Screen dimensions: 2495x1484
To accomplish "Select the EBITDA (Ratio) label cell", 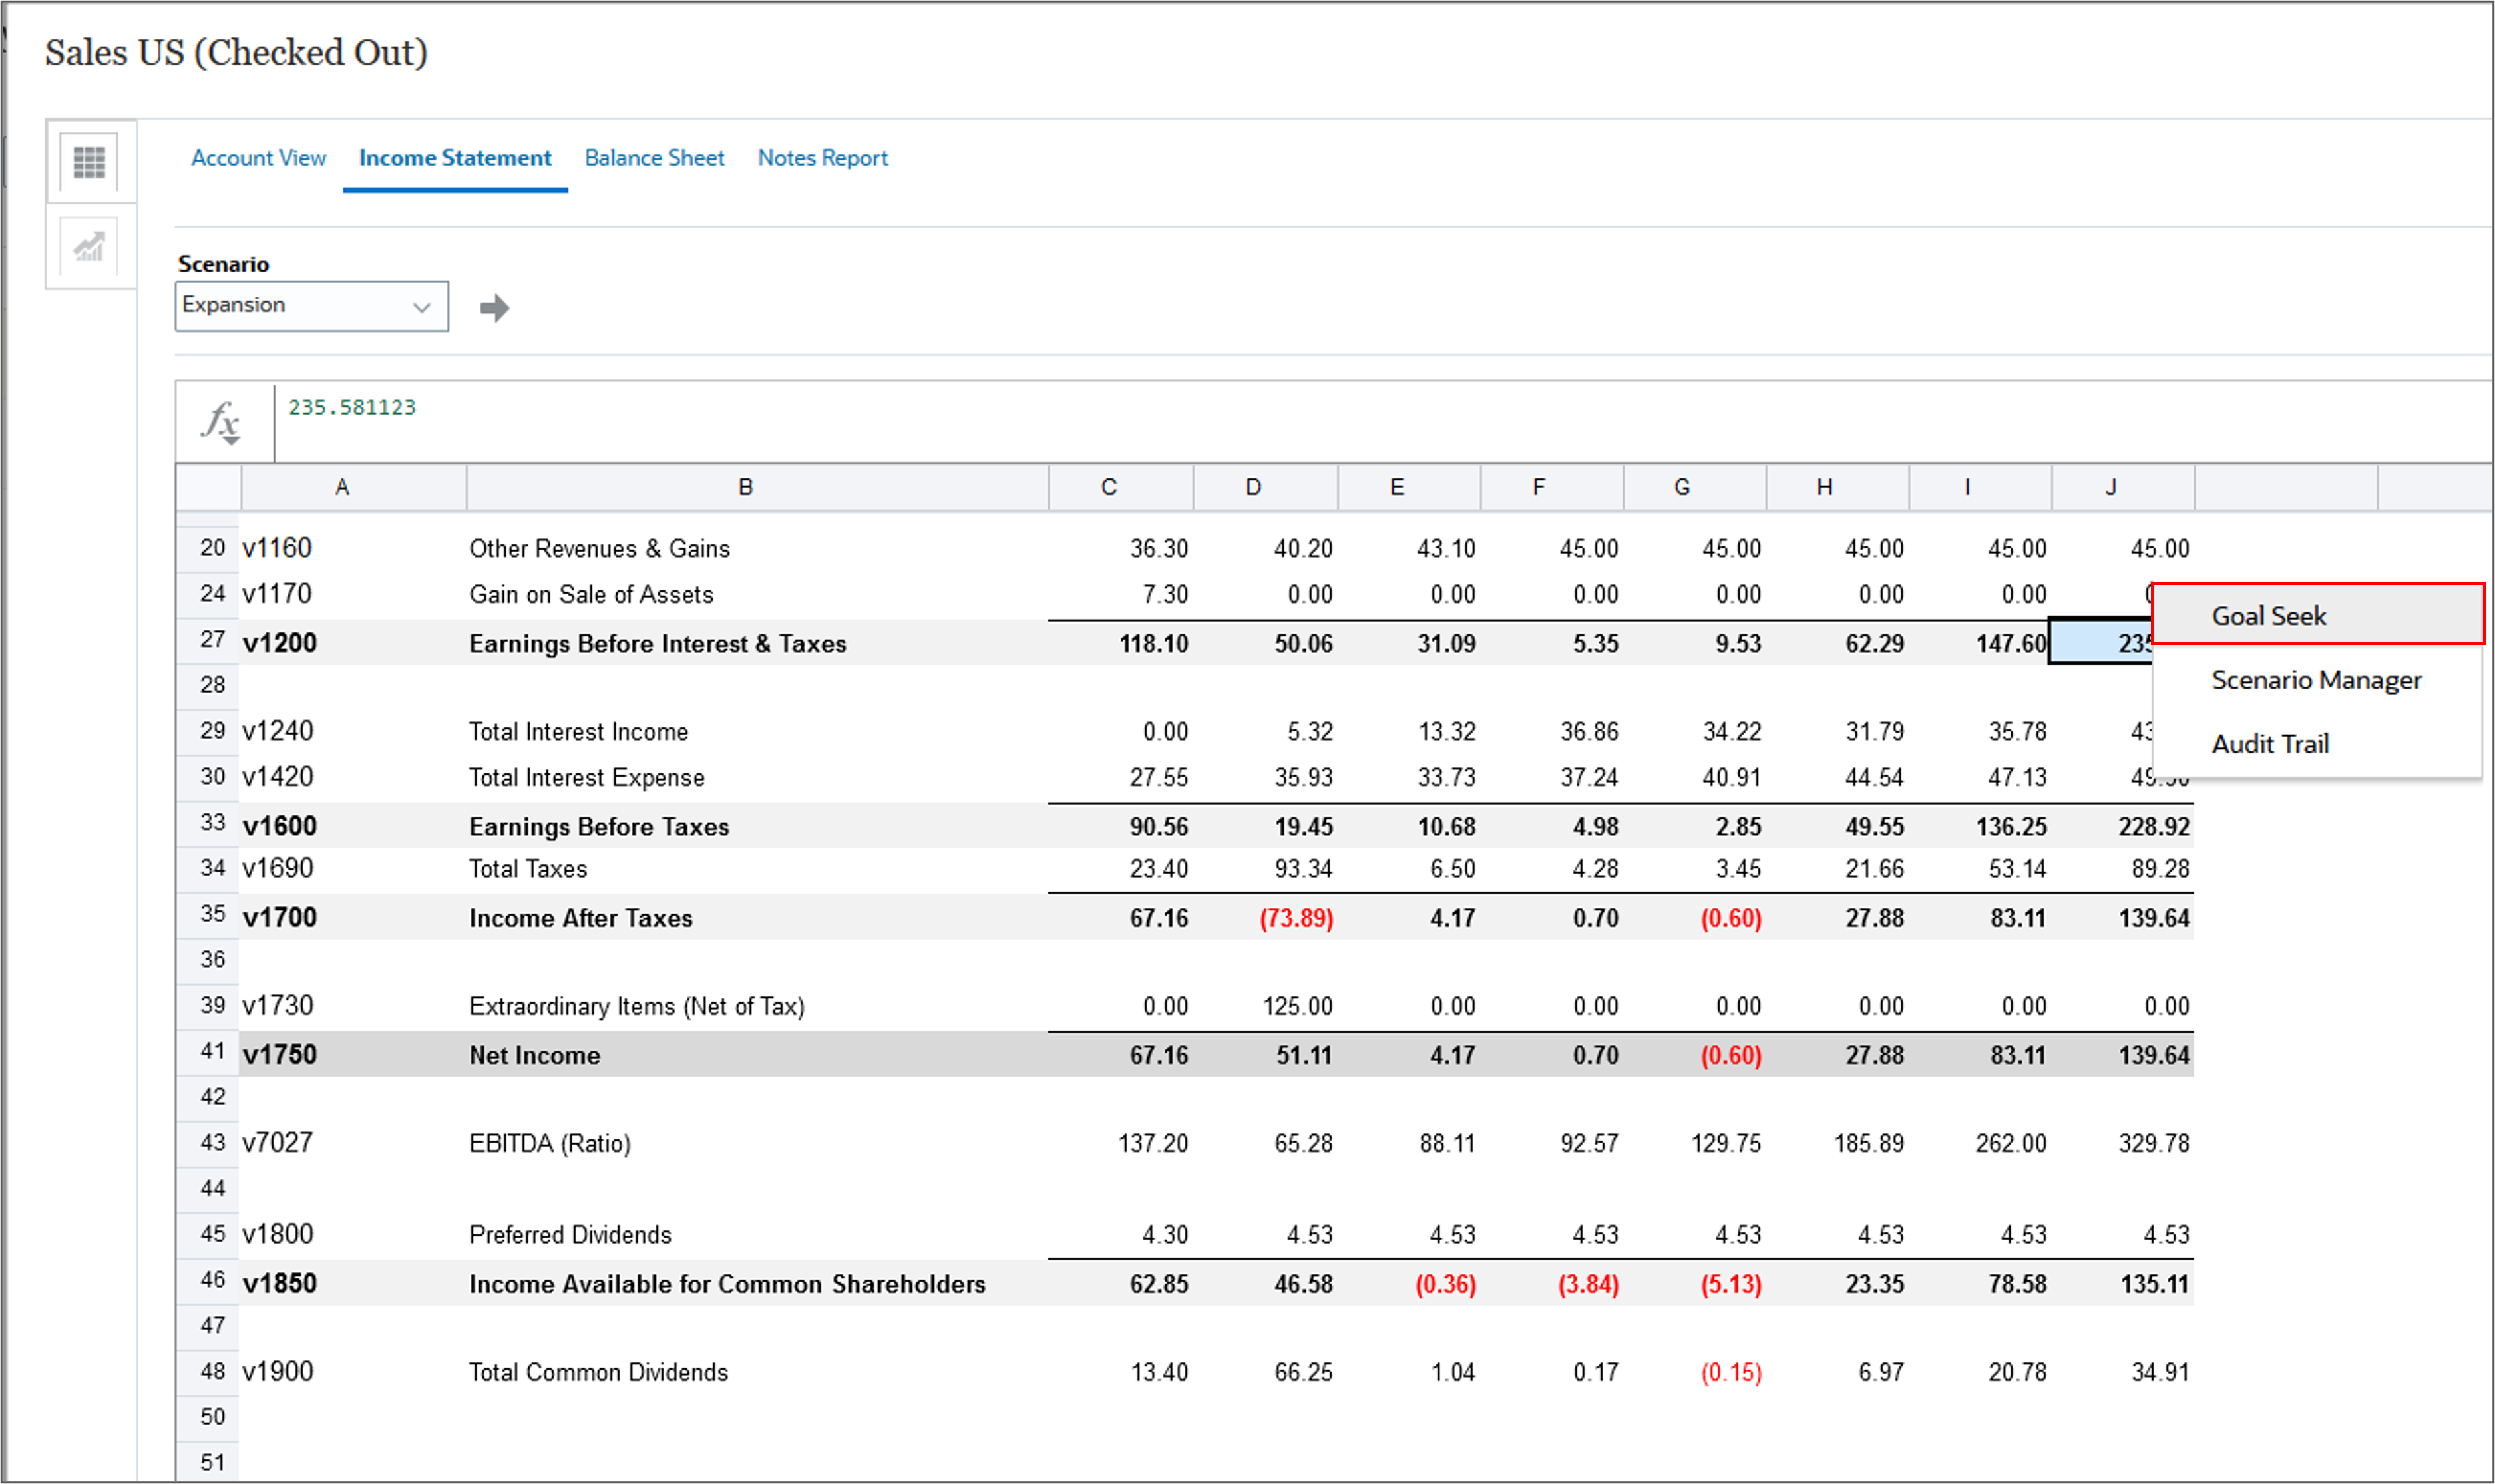I will click(550, 1143).
